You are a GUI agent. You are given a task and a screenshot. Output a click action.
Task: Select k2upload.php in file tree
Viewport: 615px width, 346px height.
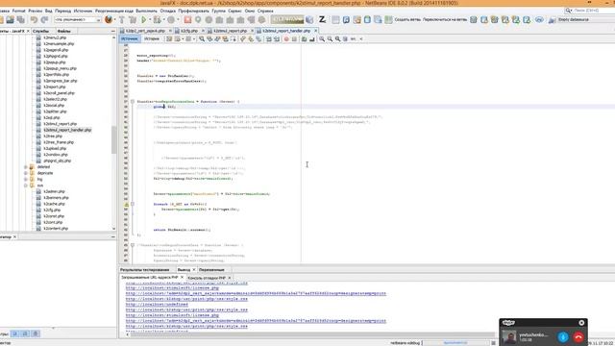(55, 148)
